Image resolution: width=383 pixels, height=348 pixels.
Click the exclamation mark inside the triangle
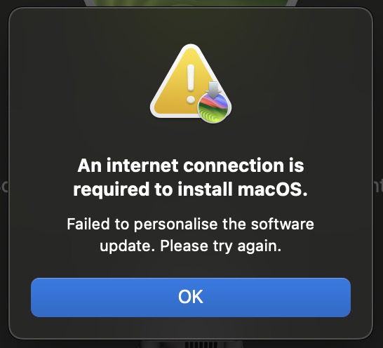(x=191, y=83)
